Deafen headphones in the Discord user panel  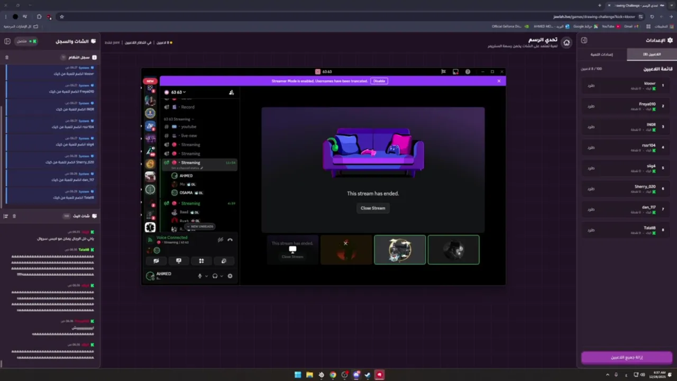pyautogui.click(x=215, y=276)
